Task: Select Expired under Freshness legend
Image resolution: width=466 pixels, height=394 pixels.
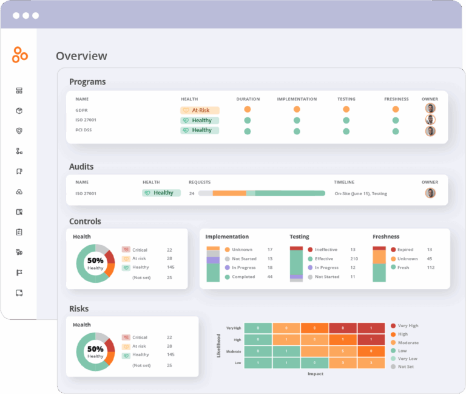Action: [x=402, y=249]
